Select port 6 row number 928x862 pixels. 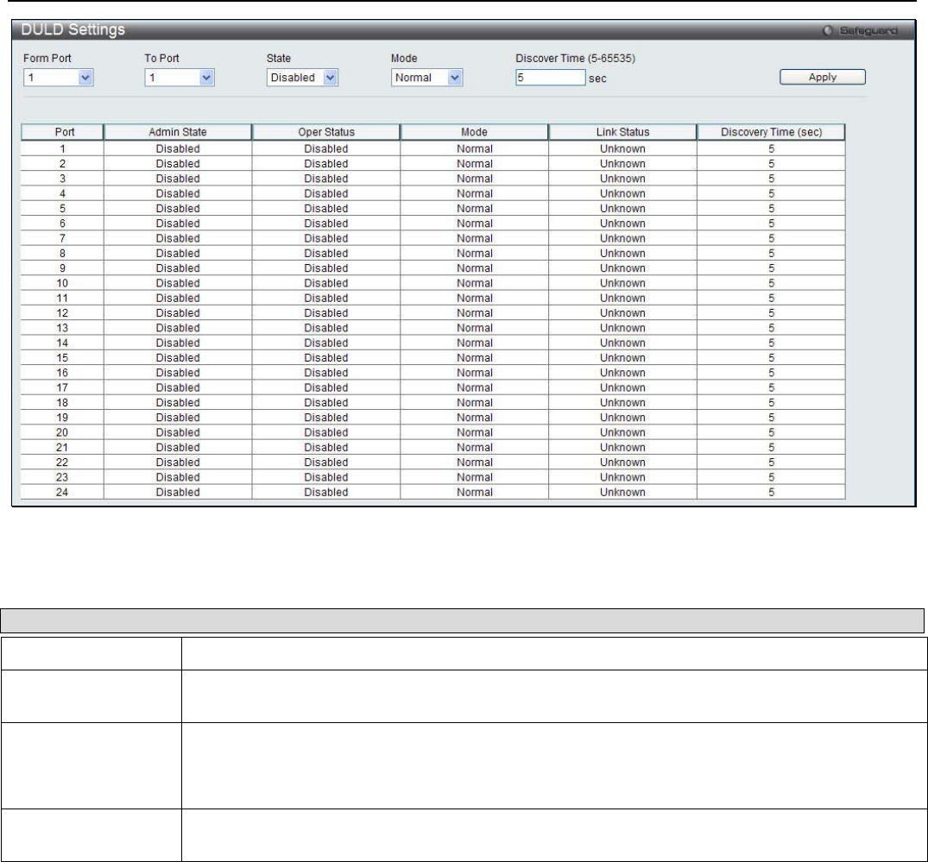click(x=62, y=223)
